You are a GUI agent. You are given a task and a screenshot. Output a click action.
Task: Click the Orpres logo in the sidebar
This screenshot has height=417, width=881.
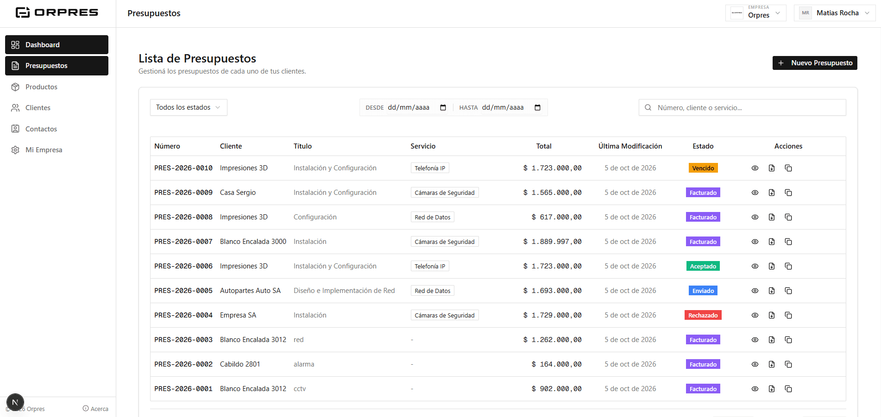point(57,12)
